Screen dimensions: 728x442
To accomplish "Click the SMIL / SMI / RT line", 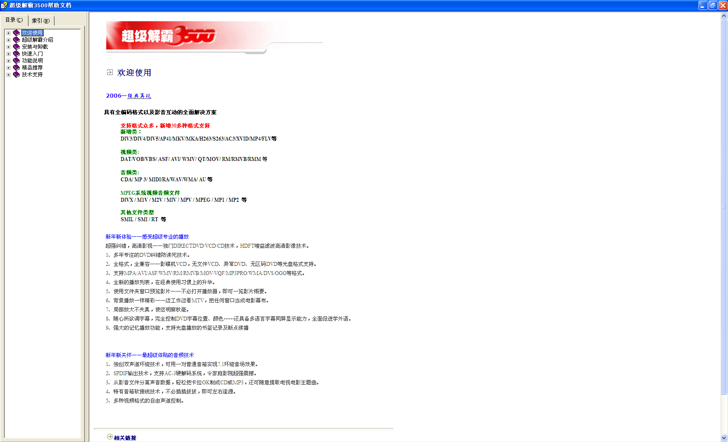I will [143, 219].
